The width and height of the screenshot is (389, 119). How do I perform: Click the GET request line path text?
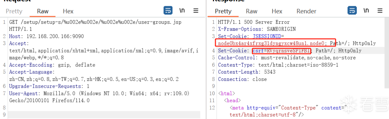click(x=101, y=22)
